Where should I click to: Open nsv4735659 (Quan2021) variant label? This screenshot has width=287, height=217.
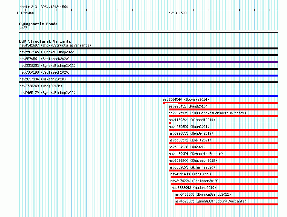189,127
